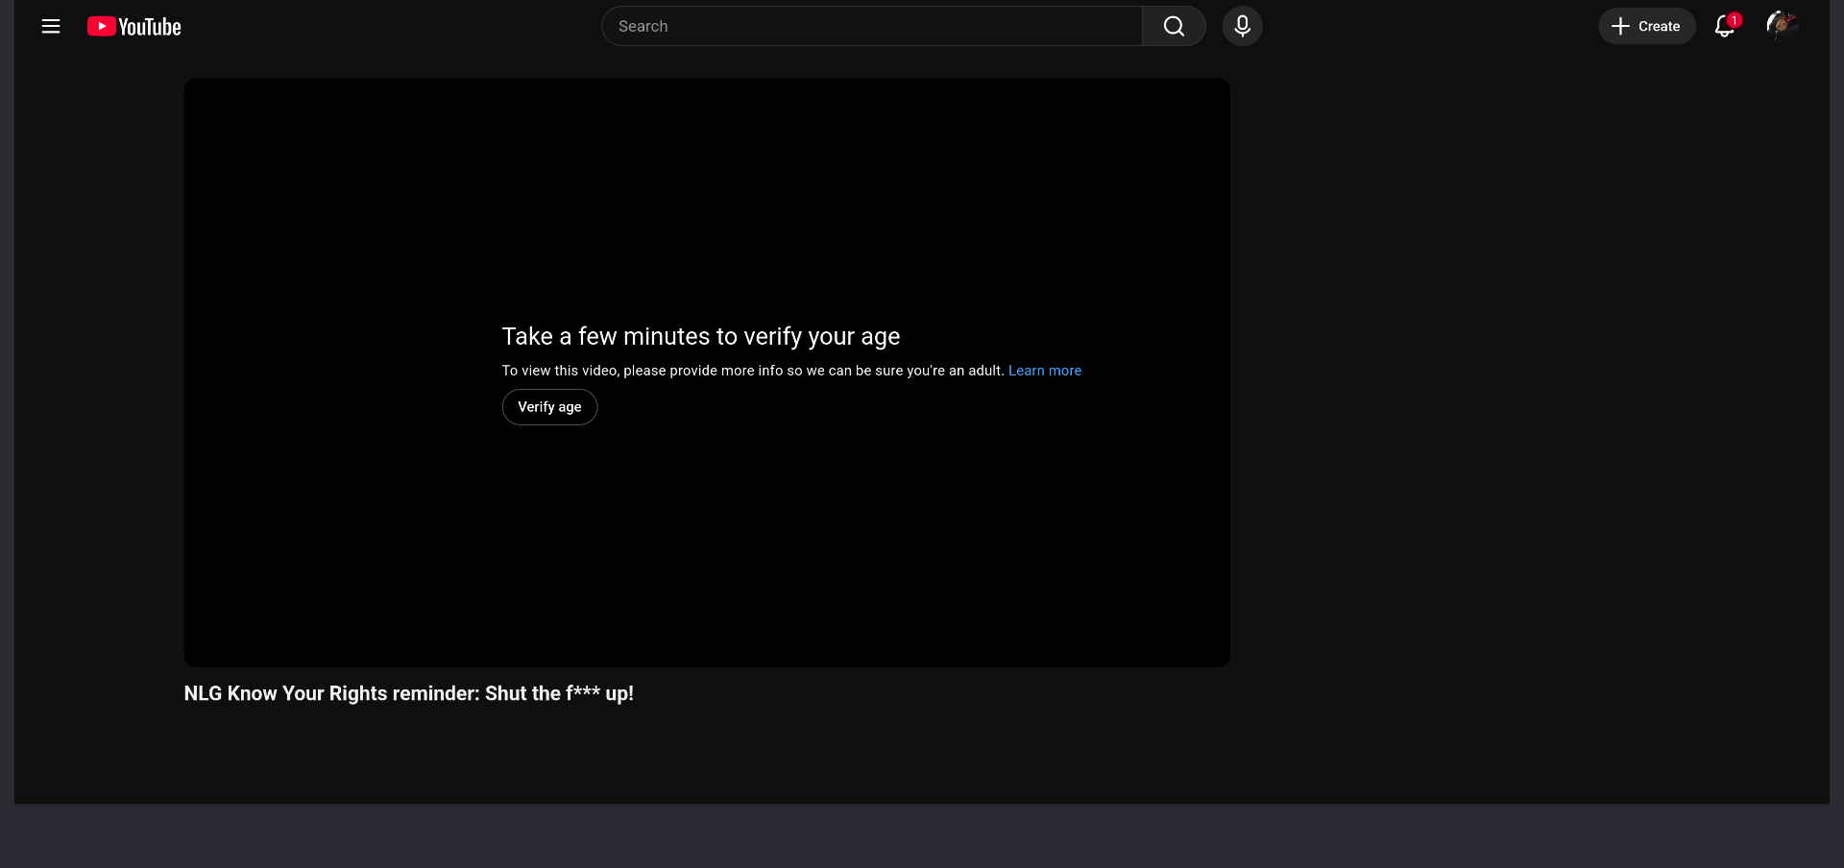Viewport: 1844px width, 868px height.
Task: Open the account avatar menu
Action: point(1782,26)
